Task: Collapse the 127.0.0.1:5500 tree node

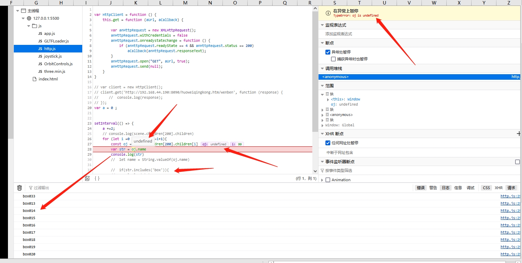Action: click(23, 18)
